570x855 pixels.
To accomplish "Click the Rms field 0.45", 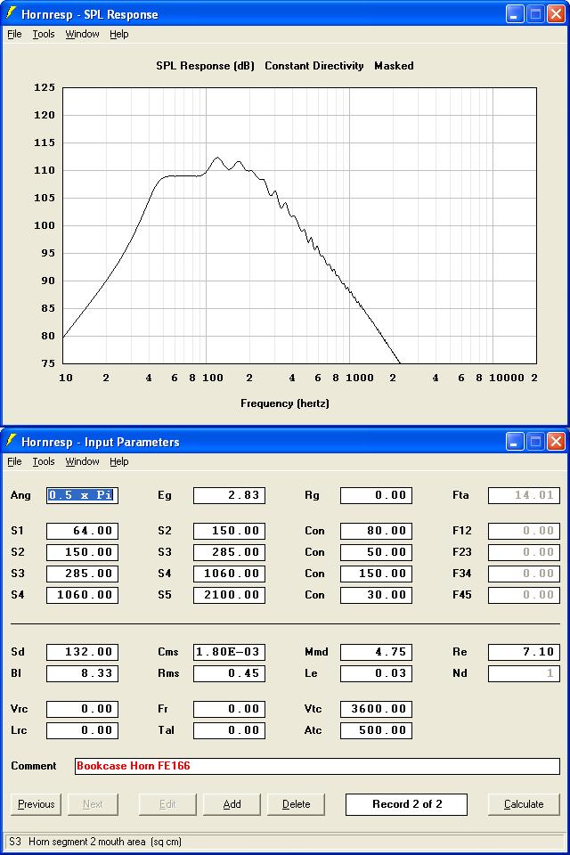I will coord(229,673).
